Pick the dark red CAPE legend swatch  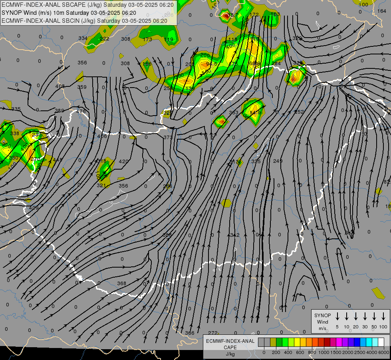pos(327,342)
